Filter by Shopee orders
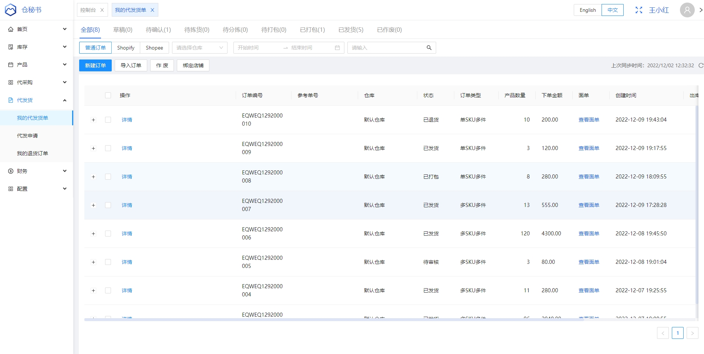 (x=154, y=48)
